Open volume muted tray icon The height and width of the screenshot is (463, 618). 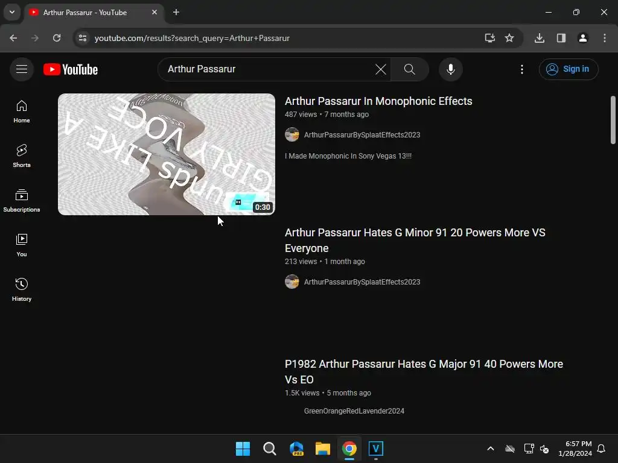[x=545, y=449]
